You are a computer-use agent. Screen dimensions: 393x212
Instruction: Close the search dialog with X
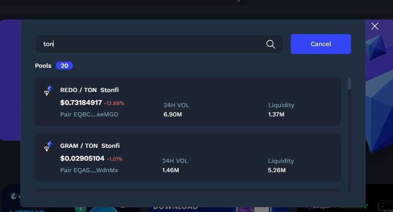click(x=375, y=26)
